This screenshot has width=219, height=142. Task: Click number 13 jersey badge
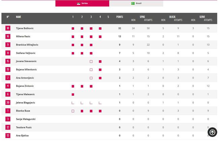tap(8, 136)
